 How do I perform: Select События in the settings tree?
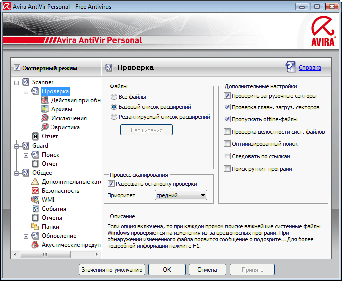54,209
